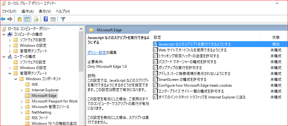Viewport: 288px width, 126px height.
Task: Toggle the Show/Hide Console Tree icon
Action: pyautogui.click(x=27, y=19)
